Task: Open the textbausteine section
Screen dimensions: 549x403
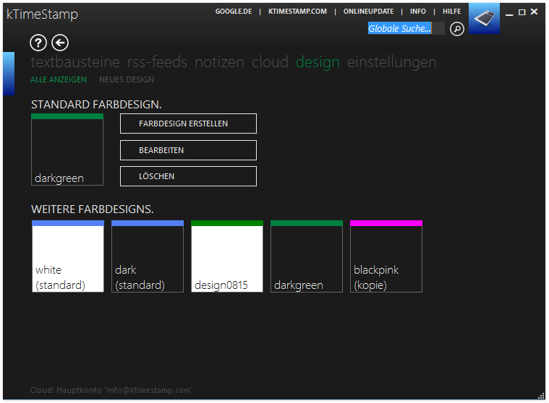Action: (75, 62)
